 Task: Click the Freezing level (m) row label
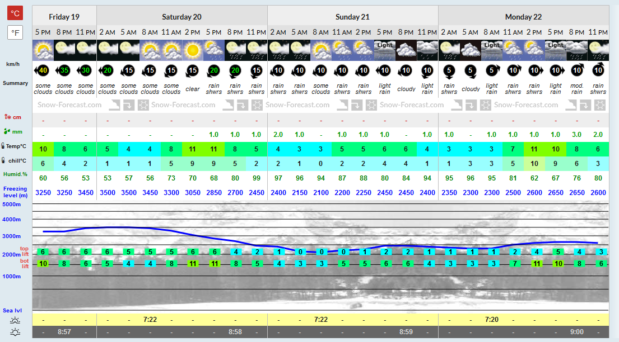pyautogui.click(x=15, y=192)
